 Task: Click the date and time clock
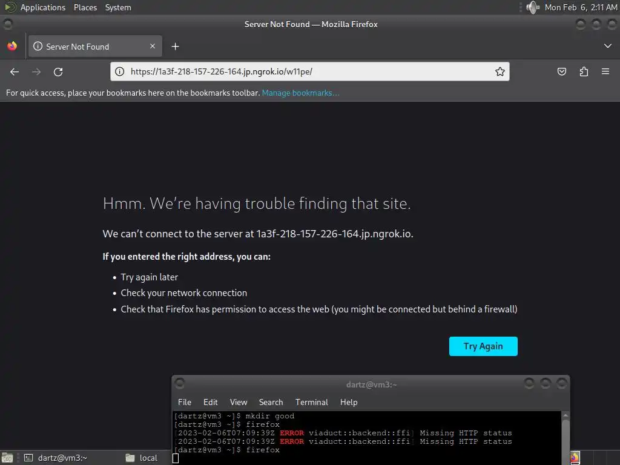[x=581, y=7]
